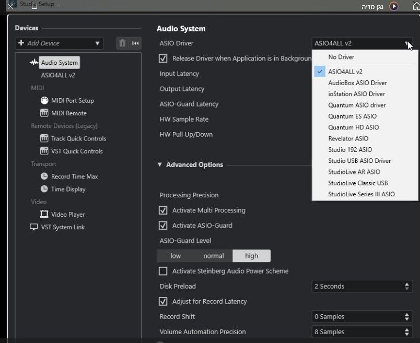The width and height of the screenshot is (420, 343).
Task: Click the Audio System waveform icon
Action: tap(34, 63)
